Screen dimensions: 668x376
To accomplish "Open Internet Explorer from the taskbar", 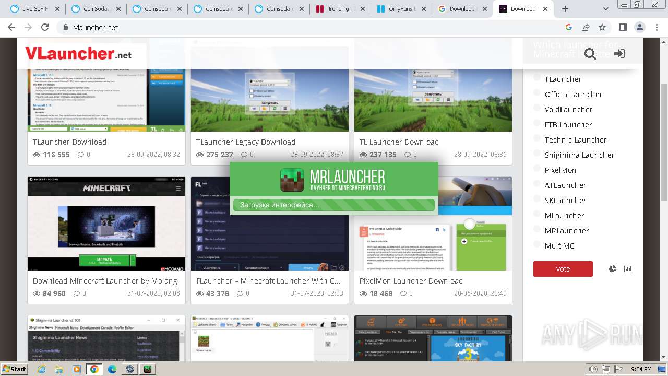I will click(41, 369).
